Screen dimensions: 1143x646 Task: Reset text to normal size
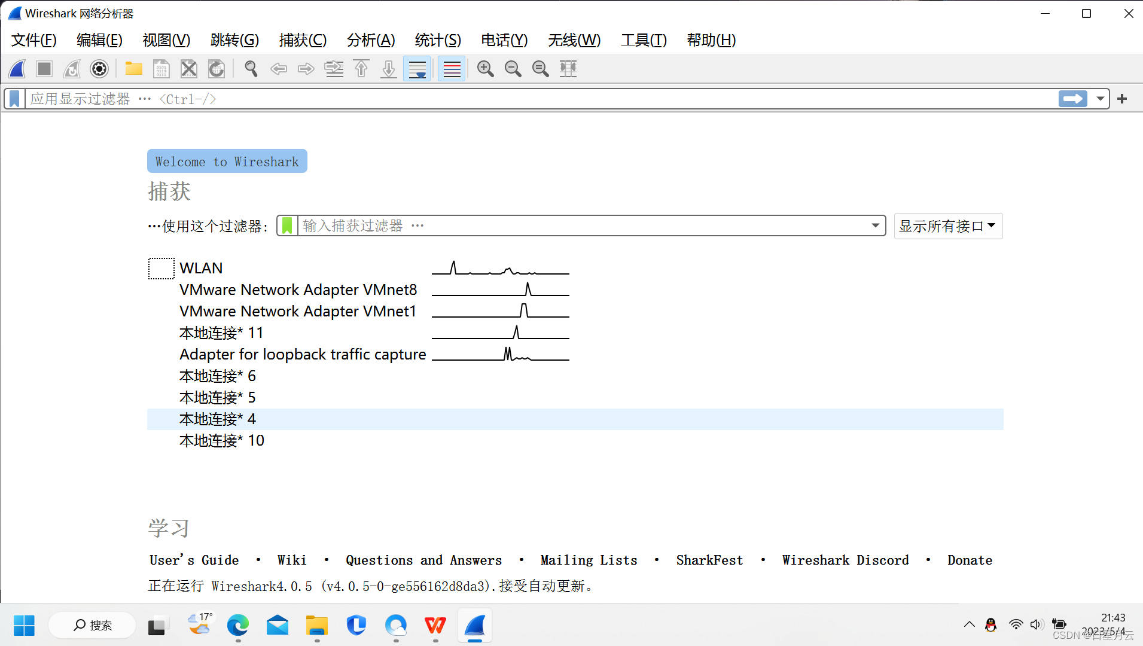(x=540, y=69)
